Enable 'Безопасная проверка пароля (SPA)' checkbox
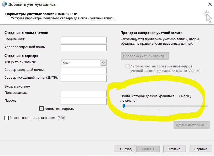 point(7,118)
